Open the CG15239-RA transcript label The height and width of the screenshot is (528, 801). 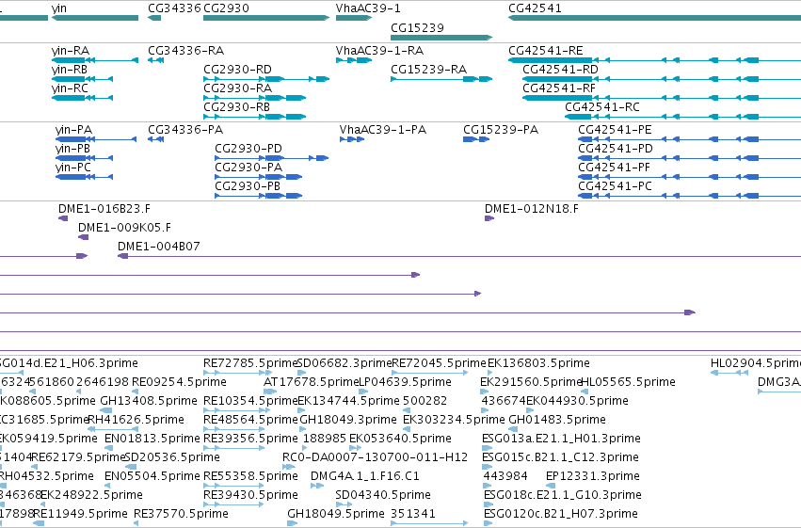[428, 70]
